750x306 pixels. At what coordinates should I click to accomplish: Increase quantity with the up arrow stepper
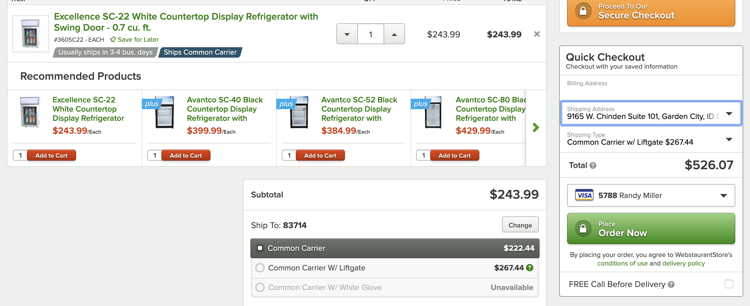coord(394,34)
